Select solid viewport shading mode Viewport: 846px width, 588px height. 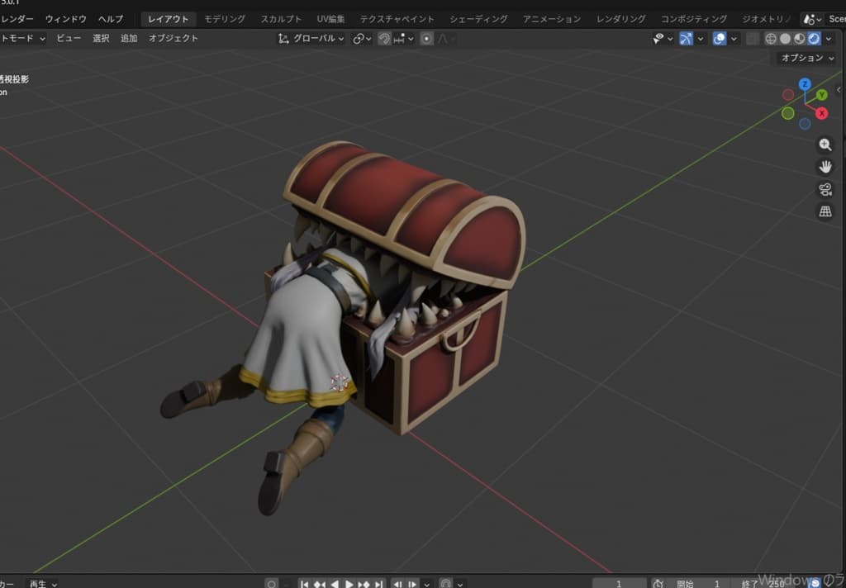(x=785, y=39)
